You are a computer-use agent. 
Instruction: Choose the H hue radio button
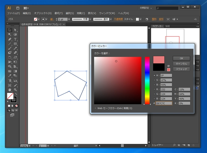point(154,76)
